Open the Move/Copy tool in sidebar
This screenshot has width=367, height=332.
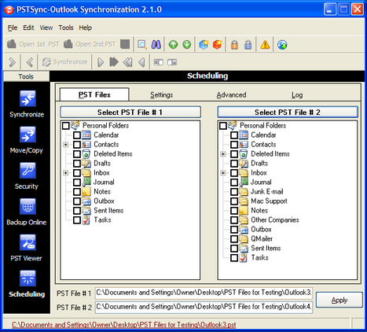click(27, 140)
